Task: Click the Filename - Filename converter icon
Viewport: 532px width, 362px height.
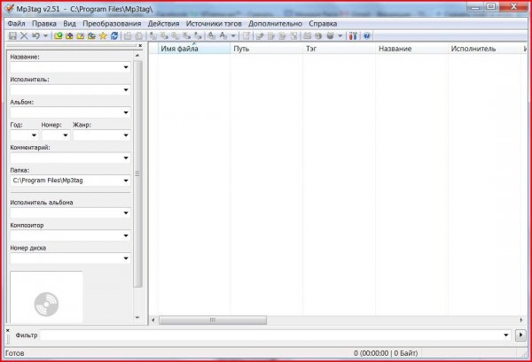Action: click(176, 35)
